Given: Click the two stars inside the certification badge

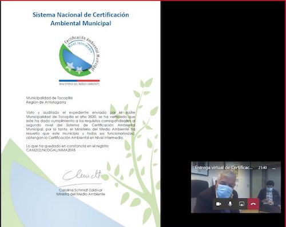Looking at the screenshot, I should [x=74, y=67].
